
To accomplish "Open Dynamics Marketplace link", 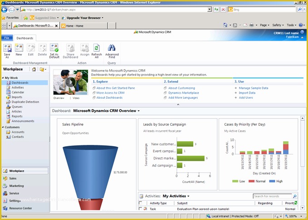I will 183,93.
